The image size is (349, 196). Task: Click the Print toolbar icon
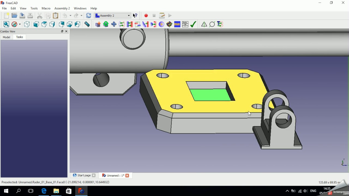30,16
